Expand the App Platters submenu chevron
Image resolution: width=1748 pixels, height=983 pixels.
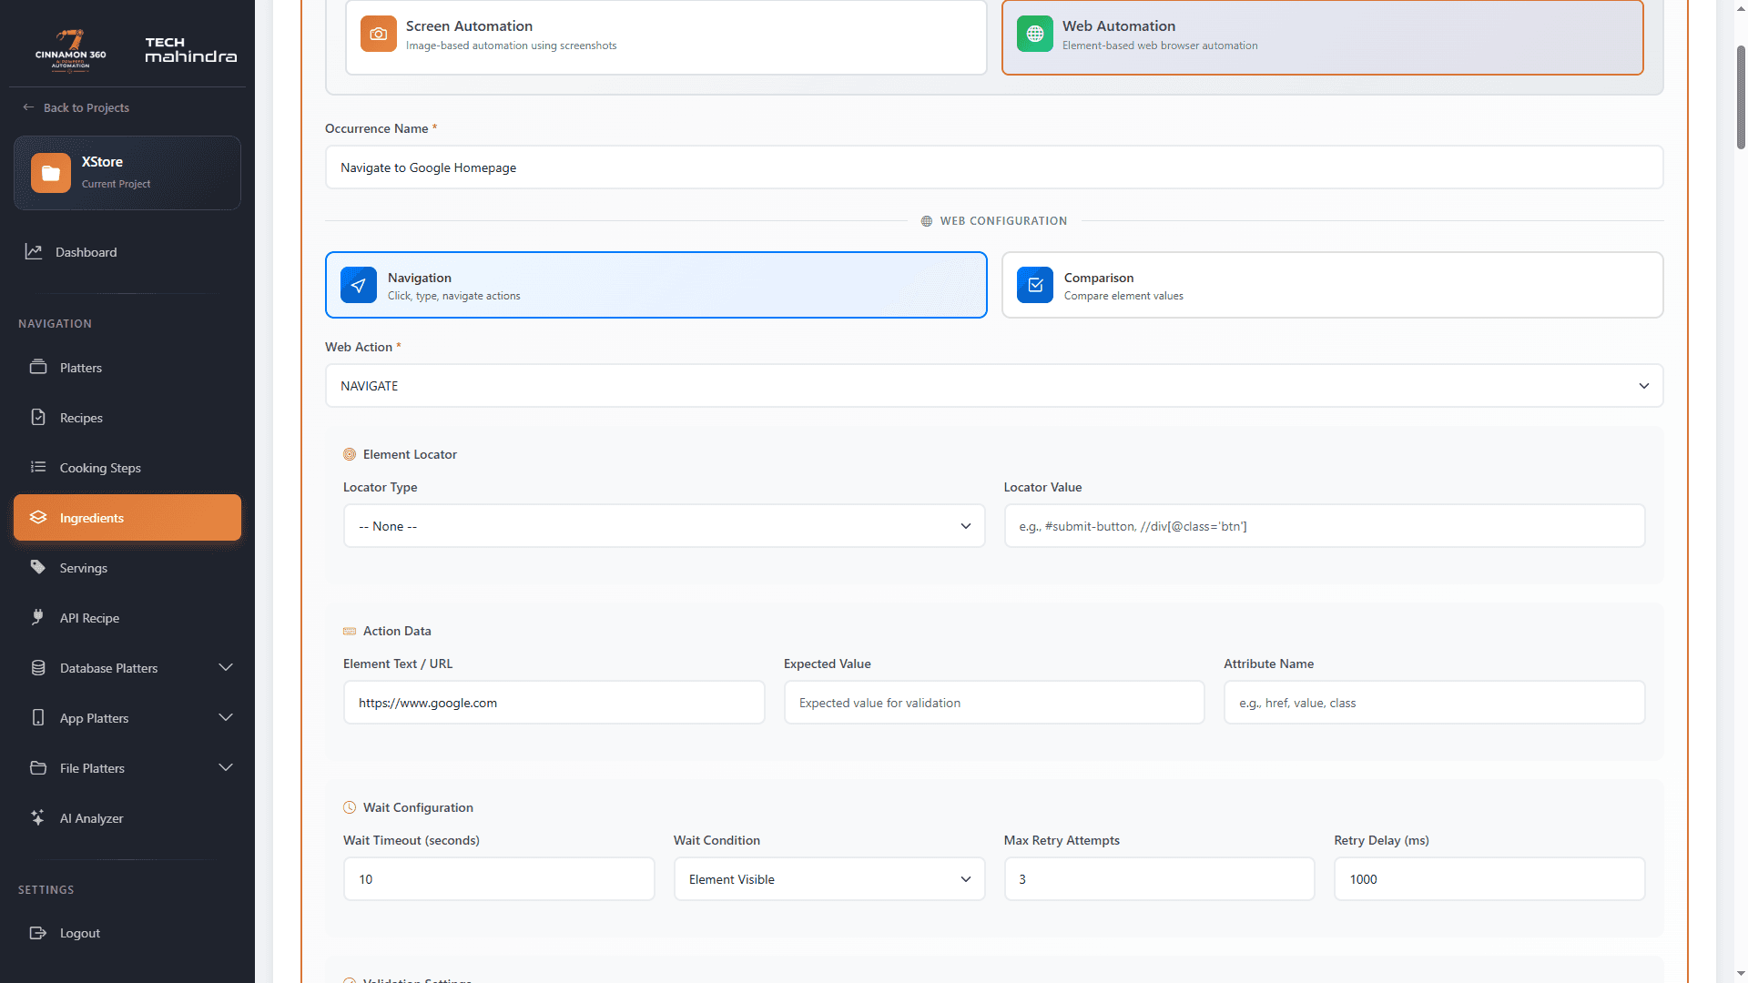(x=226, y=717)
